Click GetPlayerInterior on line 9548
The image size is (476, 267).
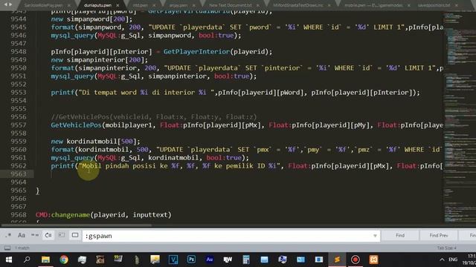click(196, 52)
